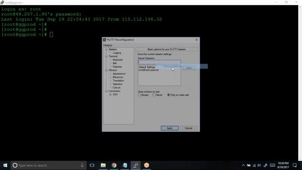
Task: Click the pen/link tray icon
Action: (x=265, y=165)
